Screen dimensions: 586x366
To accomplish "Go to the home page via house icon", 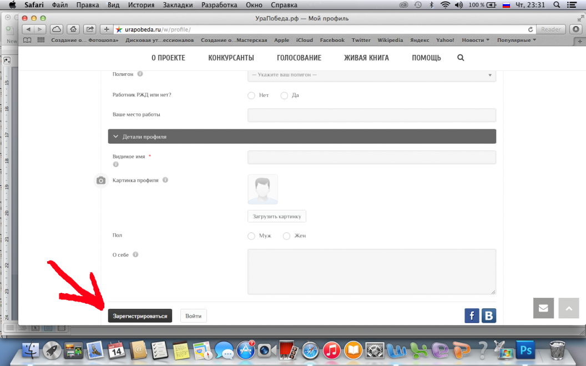I will 73,29.
